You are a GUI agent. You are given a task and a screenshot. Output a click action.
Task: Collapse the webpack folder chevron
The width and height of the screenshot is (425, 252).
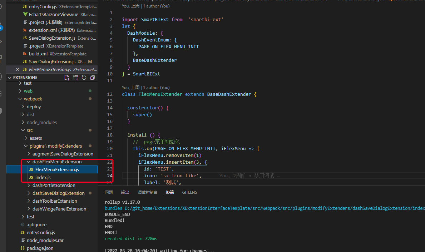point(20,99)
